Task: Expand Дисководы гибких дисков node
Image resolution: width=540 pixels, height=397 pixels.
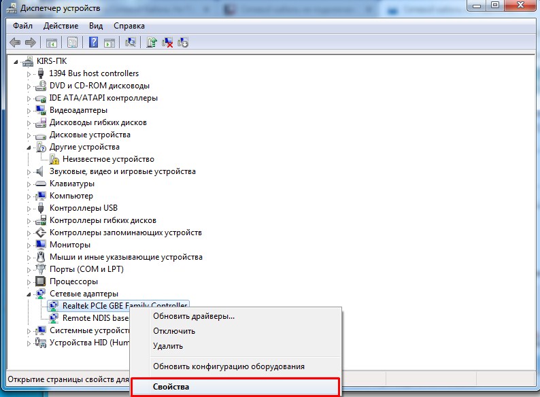Action: point(29,123)
